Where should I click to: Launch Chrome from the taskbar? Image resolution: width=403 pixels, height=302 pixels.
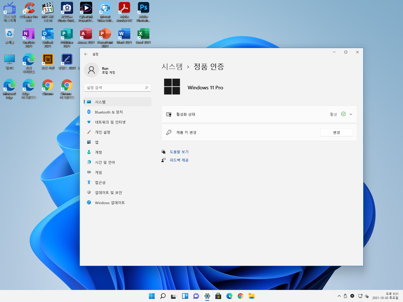point(241,296)
